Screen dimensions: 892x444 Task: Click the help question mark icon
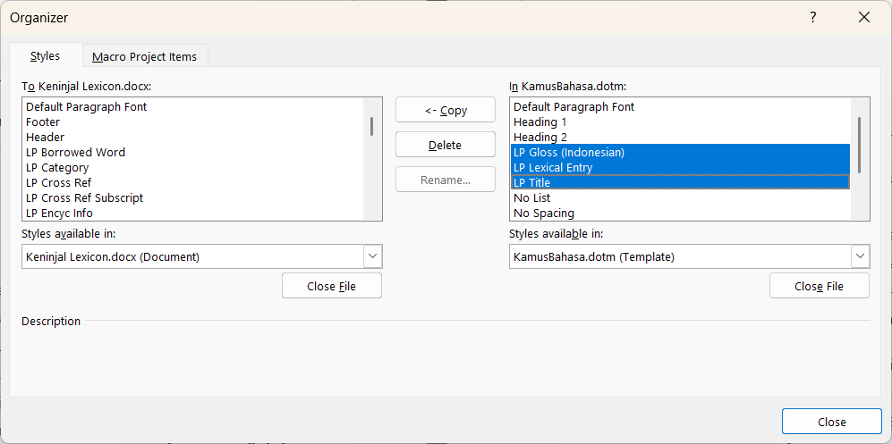(x=813, y=18)
